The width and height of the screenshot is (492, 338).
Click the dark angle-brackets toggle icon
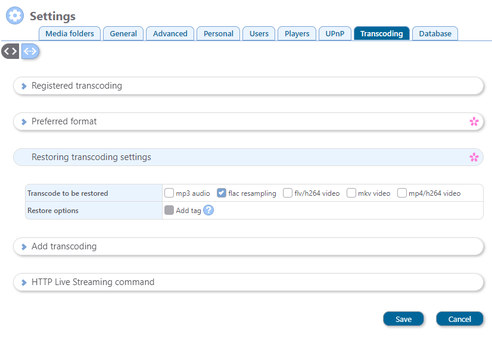(10, 51)
